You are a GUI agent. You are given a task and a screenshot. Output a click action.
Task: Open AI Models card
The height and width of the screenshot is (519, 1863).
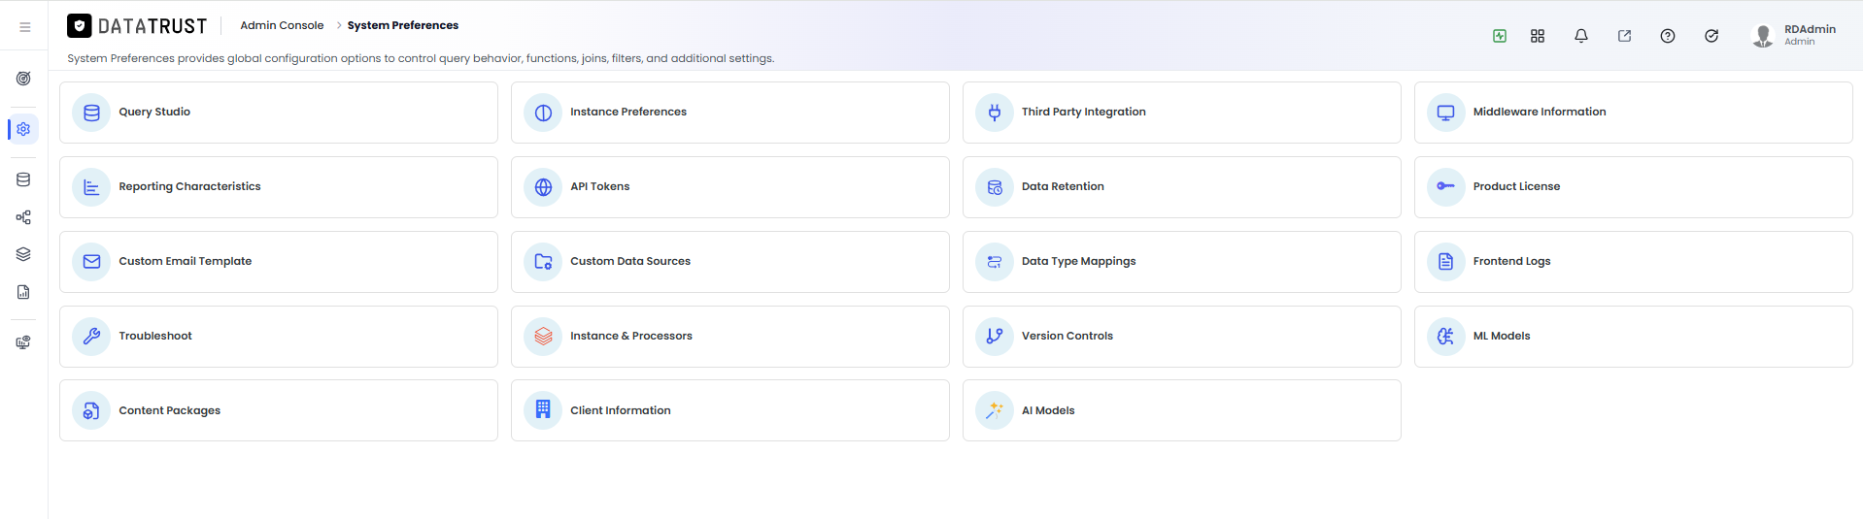[1182, 411]
